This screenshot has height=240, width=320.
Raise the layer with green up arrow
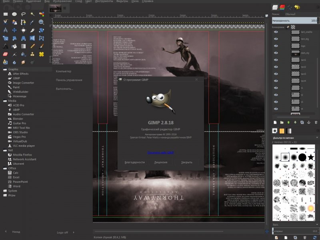[x=288, y=122]
